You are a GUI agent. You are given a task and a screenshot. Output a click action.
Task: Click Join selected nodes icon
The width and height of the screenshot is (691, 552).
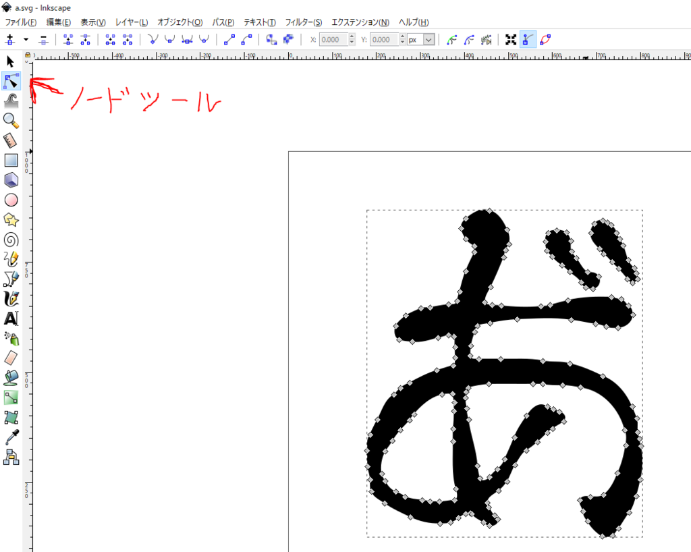click(x=68, y=40)
